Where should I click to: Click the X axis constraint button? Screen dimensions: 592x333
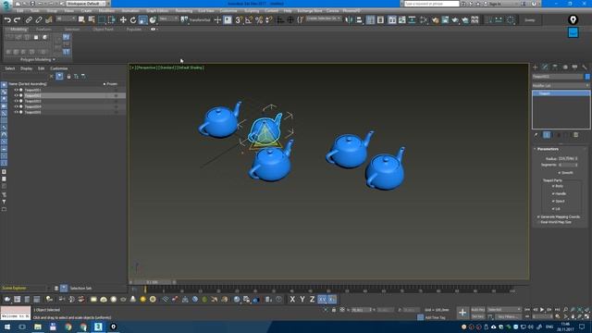point(292,300)
